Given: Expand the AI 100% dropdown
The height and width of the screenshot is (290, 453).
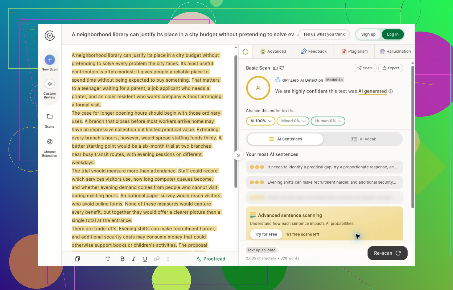Looking at the screenshot, I should (261, 121).
